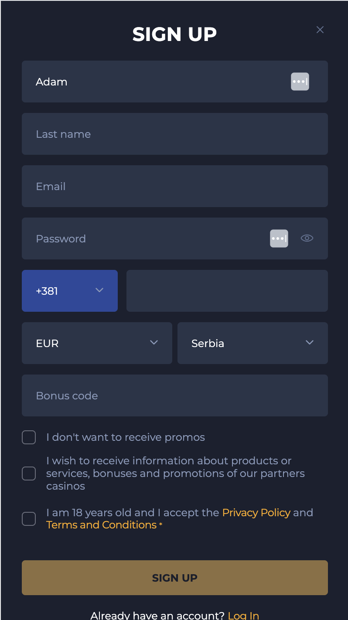Click the Last name input field
The height and width of the screenshot is (620, 348).
tap(174, 134)
